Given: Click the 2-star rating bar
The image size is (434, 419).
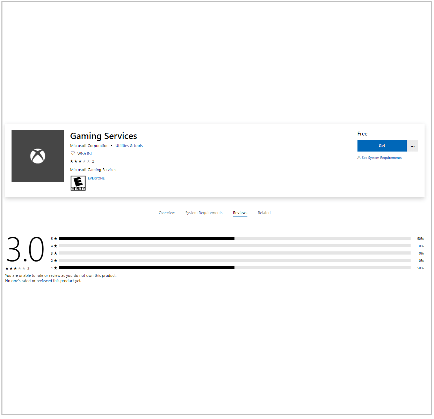Looking at the screenshot, I should coord(234,260).
